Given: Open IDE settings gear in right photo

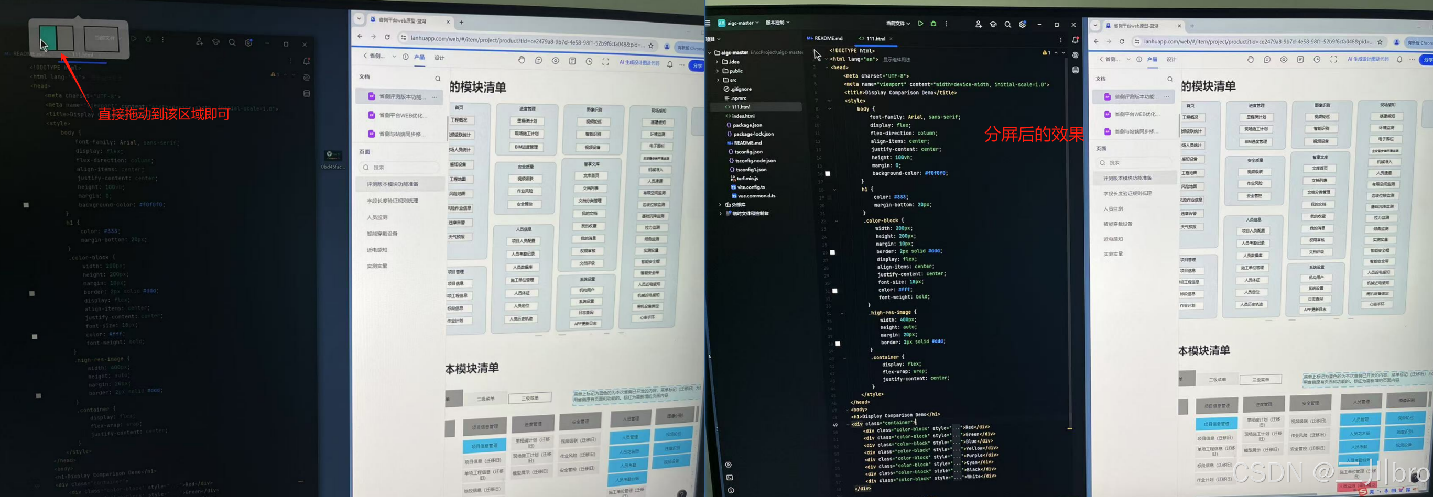Looking at the screenshot, I should (1023, 25).
